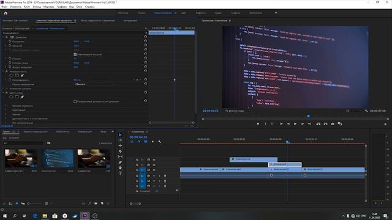Viewport: 392px width, 220px height.
Task: Open Program monitor settings wrench
Action: coord(366,111)
